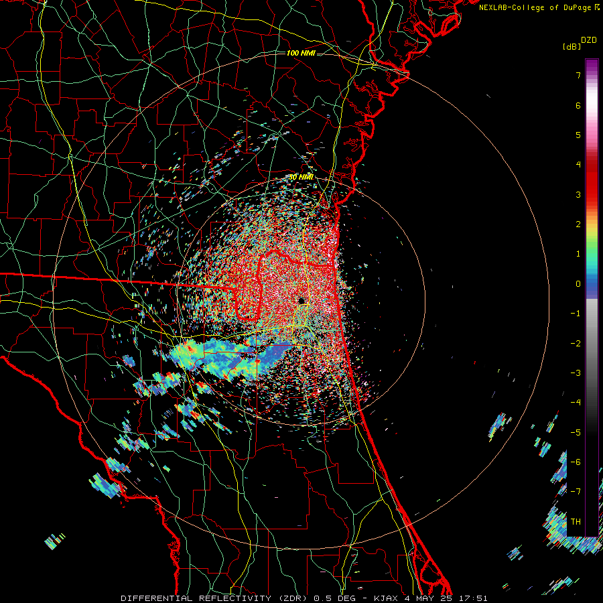The width and height of the screenshot is (603, 603).
Task: Click the -4 value on color scale
Action: click(576, 403)
